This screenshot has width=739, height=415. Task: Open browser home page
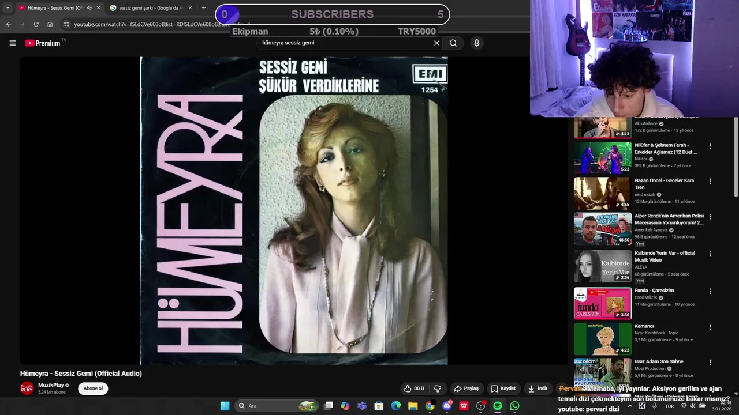tap(50, 24)
